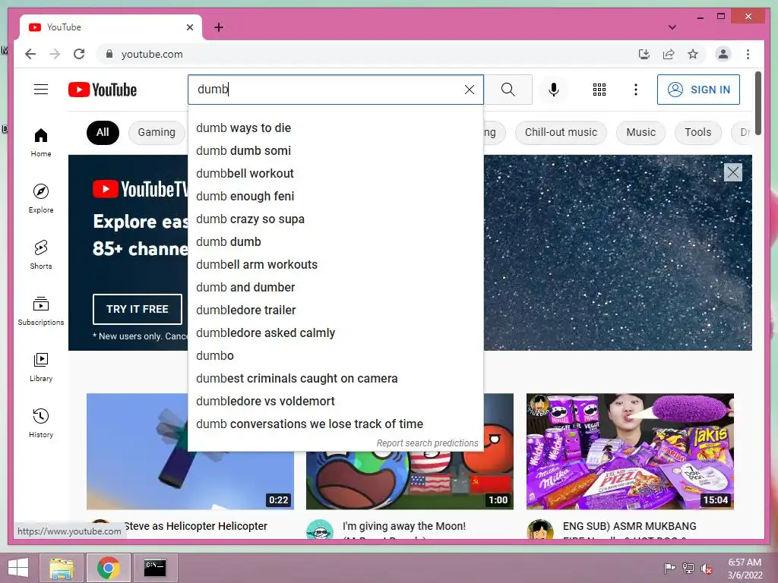Pick 'dumbell arm workouts' suggestion

pyautogui.click(x=335, y=265)
